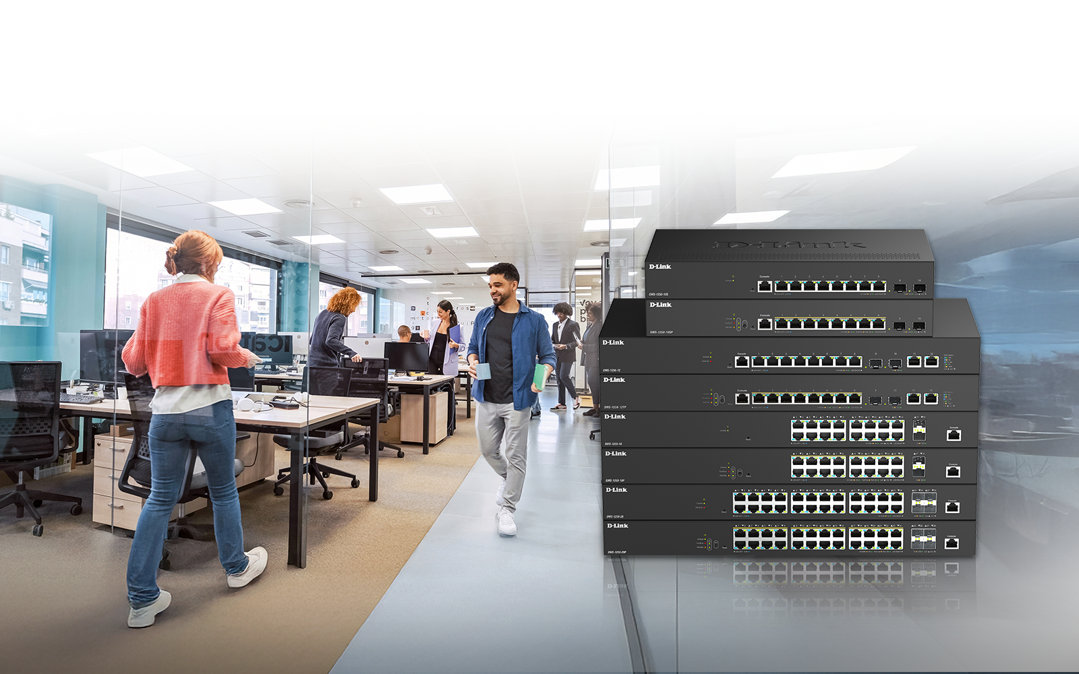Click the white D-Link logo on the topmost switch
The width and height of the screenshot is (1079, 674).
click(660, 267)
